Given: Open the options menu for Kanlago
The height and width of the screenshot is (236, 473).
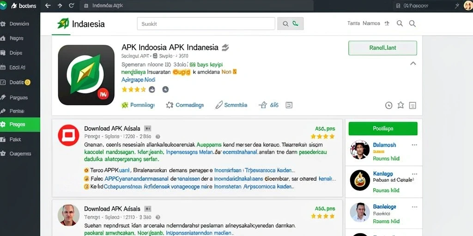Looking at the screenshot, I should [x=414, y=174].
